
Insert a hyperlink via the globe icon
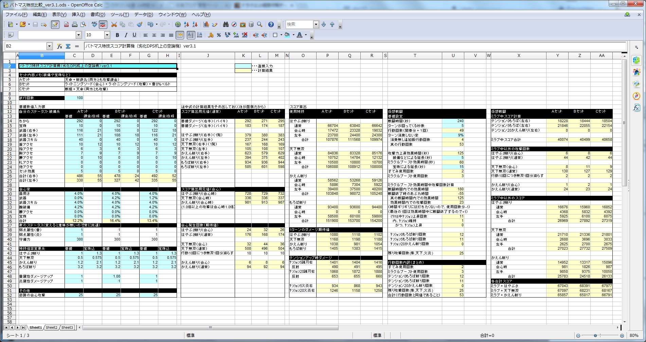tap(178, 24)
